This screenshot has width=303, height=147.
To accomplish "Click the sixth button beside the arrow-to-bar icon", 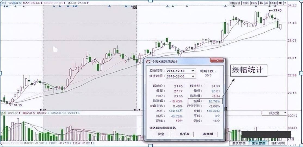I will [273, 3].
